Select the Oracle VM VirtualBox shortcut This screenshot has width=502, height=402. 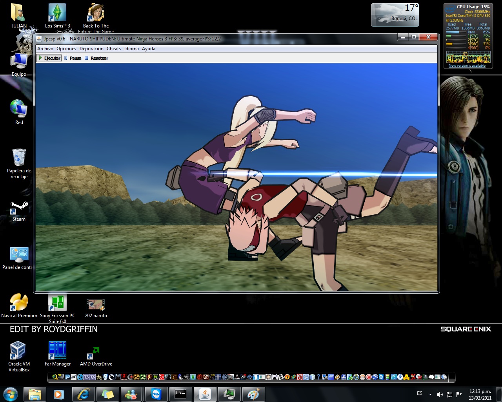pyautogui.click(x=19, y=356)
